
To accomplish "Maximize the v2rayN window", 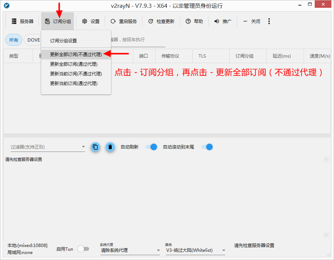I will click(310, 4).
